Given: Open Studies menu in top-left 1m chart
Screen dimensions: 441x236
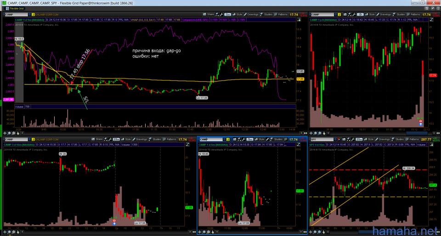Looking at the screenshot, I should click(266, 14).
